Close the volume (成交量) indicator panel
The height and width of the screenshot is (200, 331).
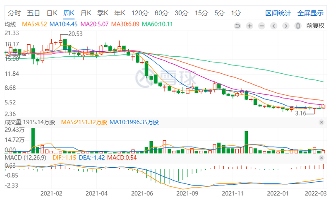(321, 122)
